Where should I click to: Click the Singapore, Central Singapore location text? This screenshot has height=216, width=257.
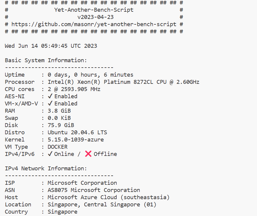point(102,205)
